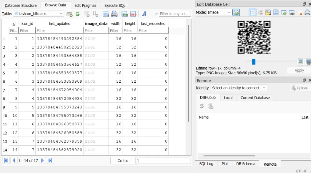Screen dimensions: 311x173
Task: Click the refresh table data icon
Action: (78, 14)
